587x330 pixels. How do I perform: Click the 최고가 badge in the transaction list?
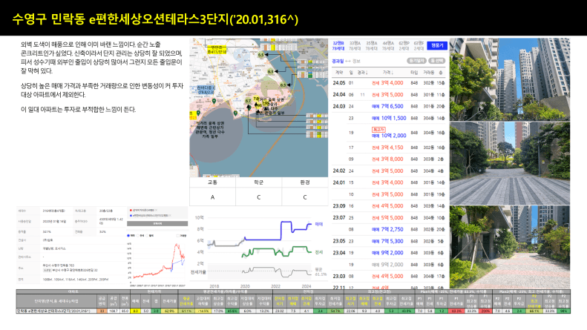click(x=378, y=130)
